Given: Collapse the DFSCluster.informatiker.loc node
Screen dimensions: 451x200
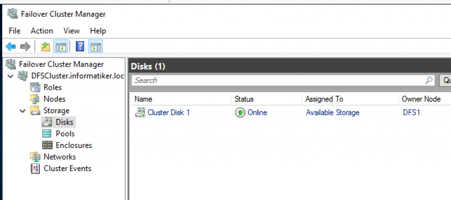Looking at the screenshot, I should tap(11, 76).
